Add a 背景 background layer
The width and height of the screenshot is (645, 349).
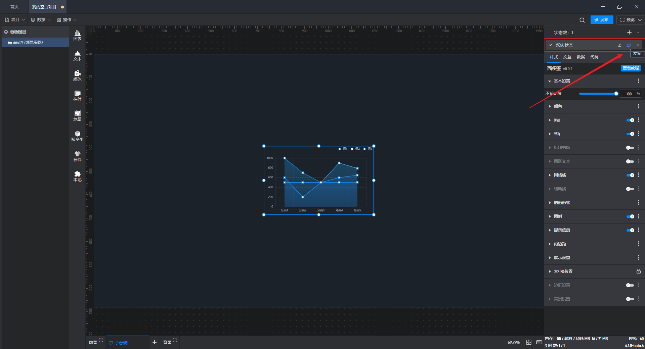point(175,340)
